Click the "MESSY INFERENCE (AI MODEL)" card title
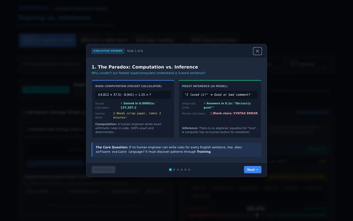The image size is (353, 221). coord(205,86)
